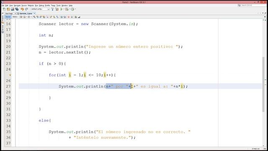Click the Shift Line Left icon
The width and height of the screenshot is (268, 151).
tap(62, 17)
